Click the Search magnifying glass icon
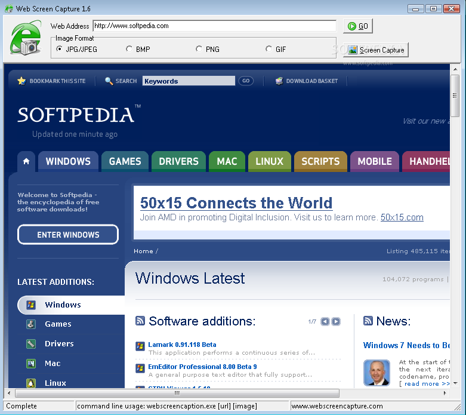 (x=109, y=81)
